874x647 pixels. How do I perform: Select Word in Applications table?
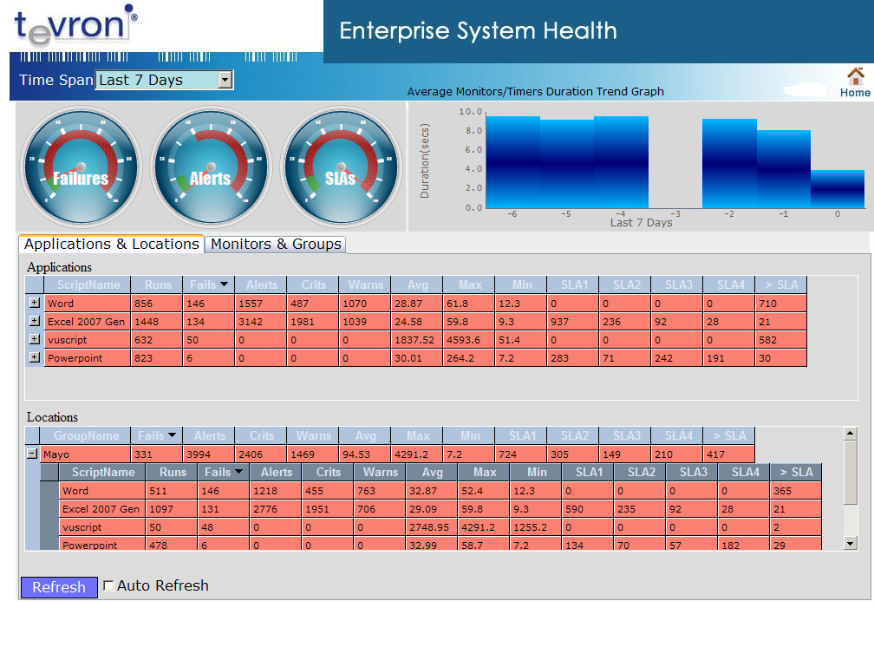[87, 304]
